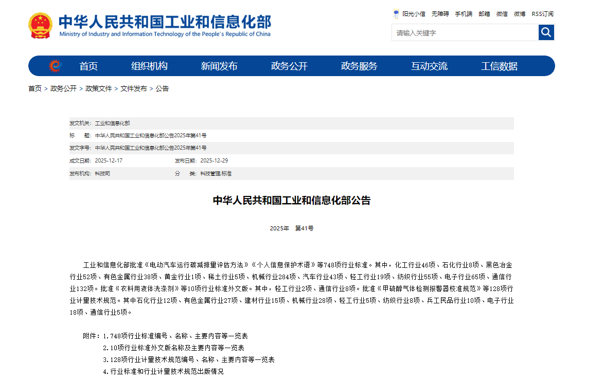Click 文件发布 in the breadcrumb trail
The width and height of the screenshot is (604, 380).
coord(133,88)
